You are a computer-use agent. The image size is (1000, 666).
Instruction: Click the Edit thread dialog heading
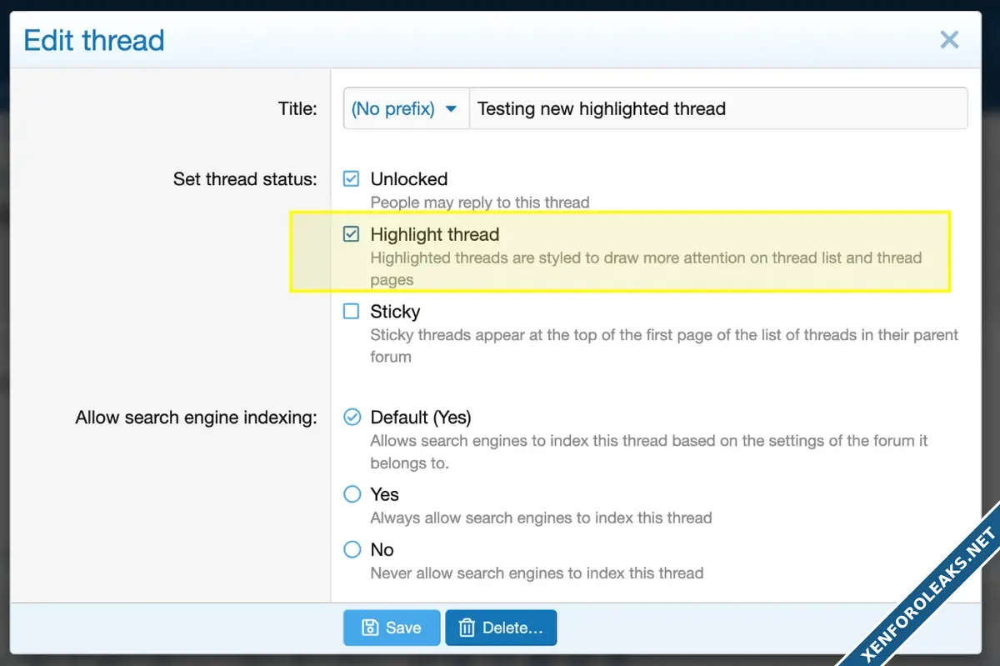(94, 40)
